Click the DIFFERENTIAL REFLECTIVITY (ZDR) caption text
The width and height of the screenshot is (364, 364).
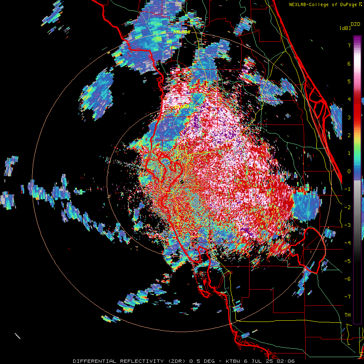(130, 361)
